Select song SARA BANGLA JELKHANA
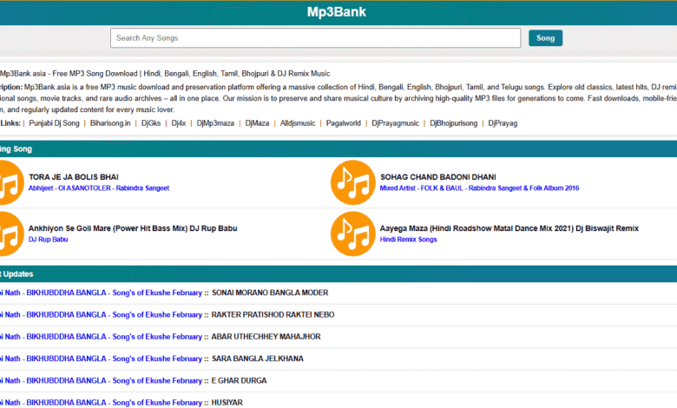The image size is (677, 408). pyautogui.click(x=258, y=359)
